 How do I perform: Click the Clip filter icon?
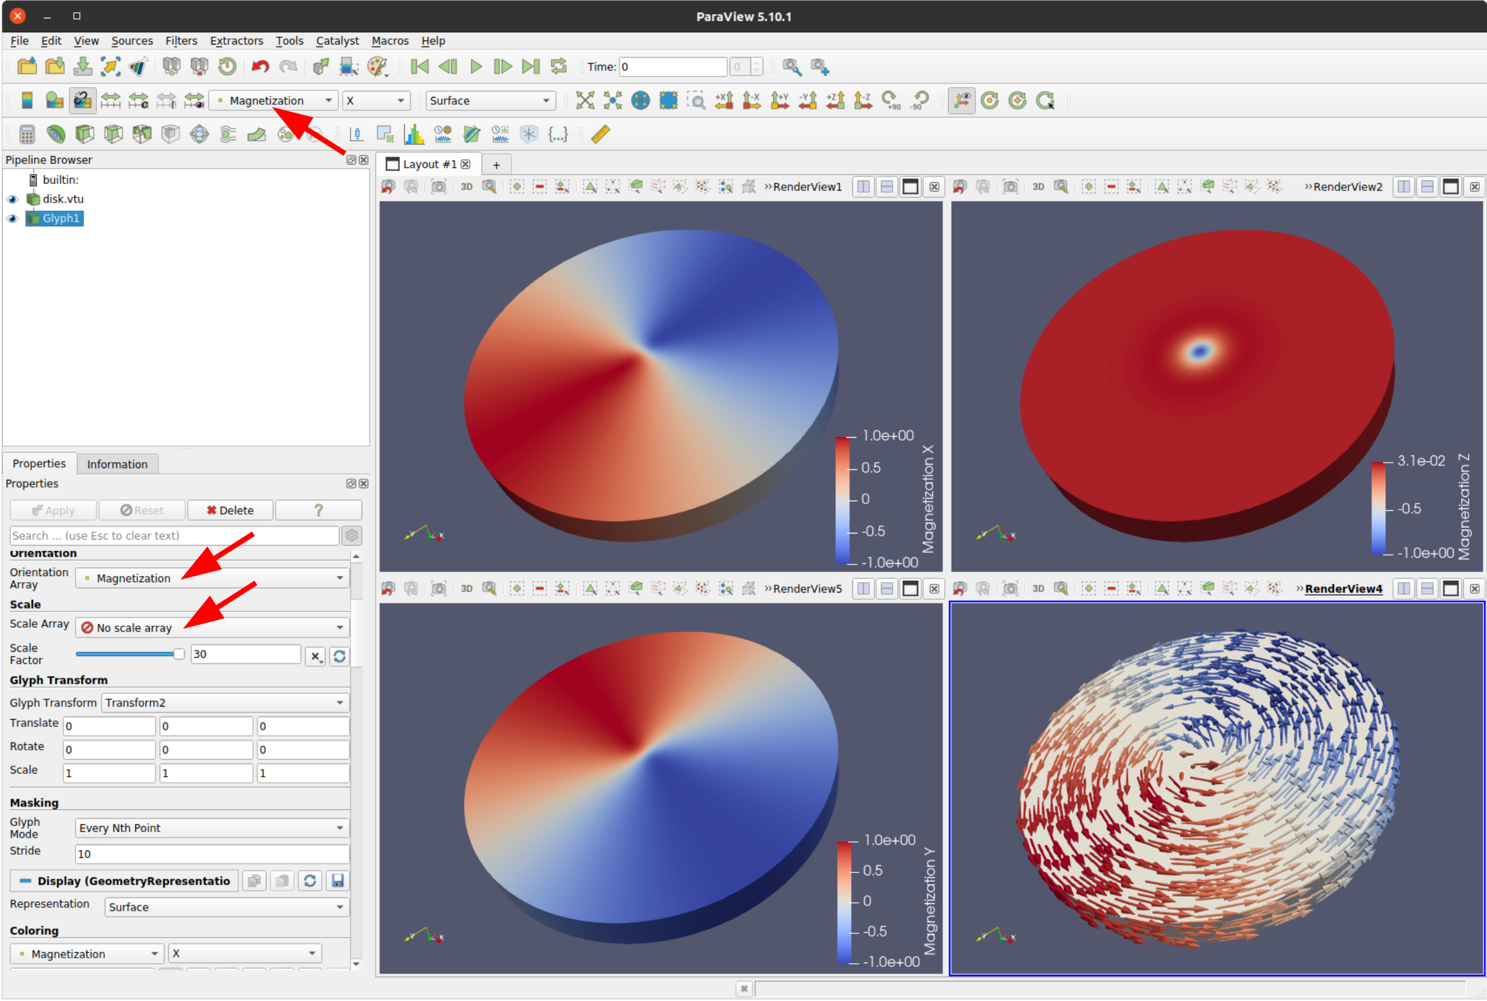[84, 134]
